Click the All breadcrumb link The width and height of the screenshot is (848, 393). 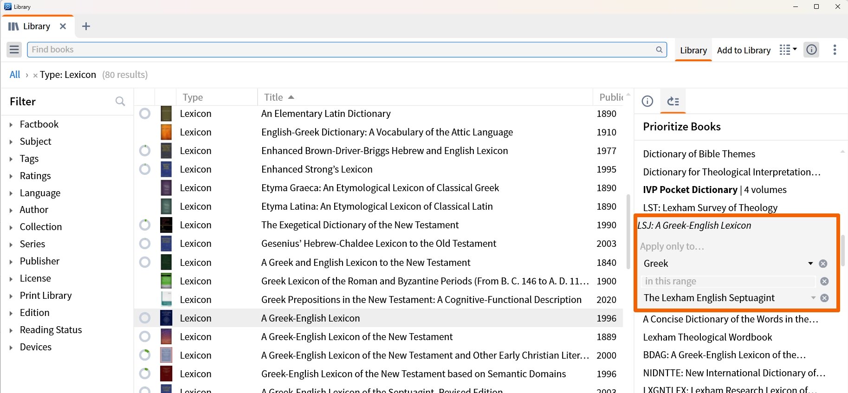pos(15,75)
